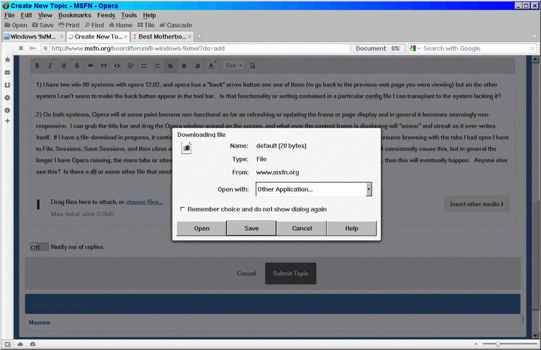
Task: Add a new tab with plus icon
Action: click(x=199, y=37)
